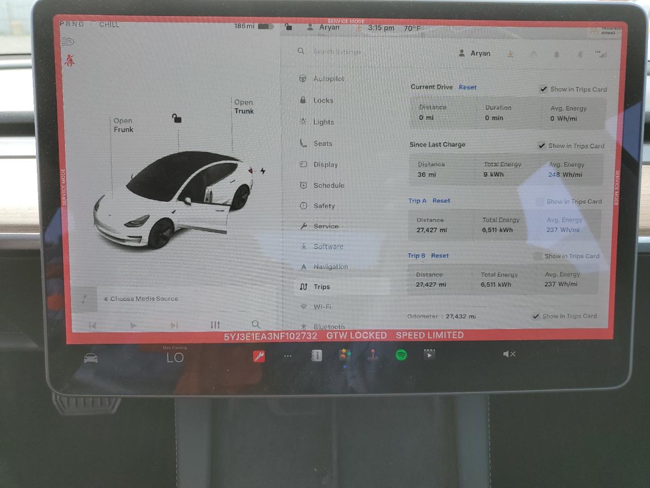Skip to next media track
Screen dimensions: 650x488
174,325
